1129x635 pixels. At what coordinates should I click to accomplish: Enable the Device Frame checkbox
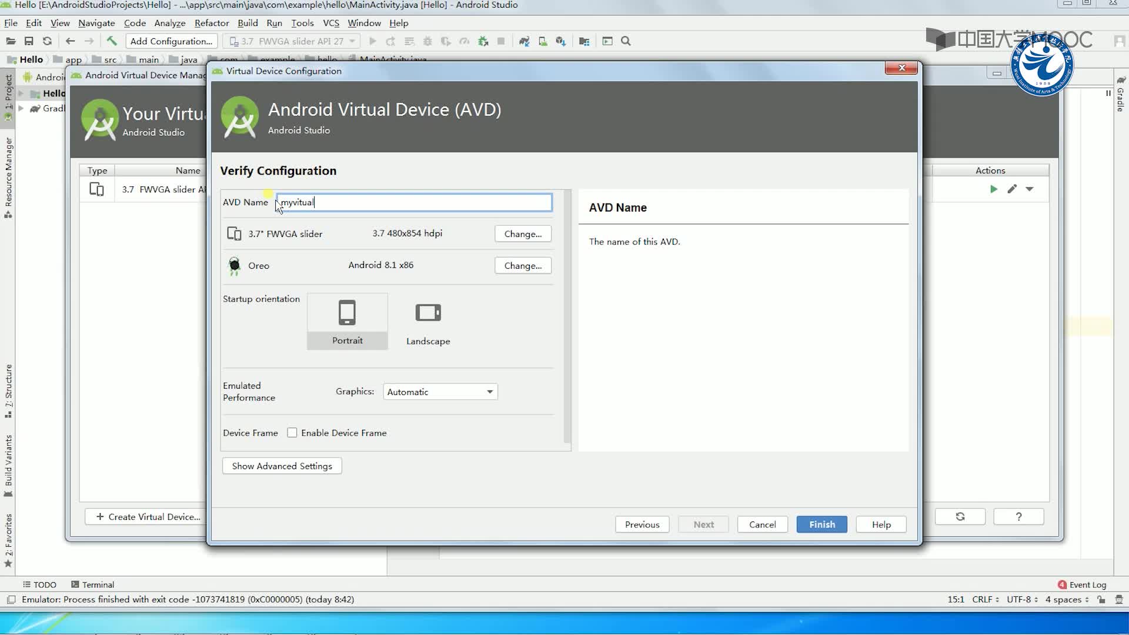tap(292, 433)
